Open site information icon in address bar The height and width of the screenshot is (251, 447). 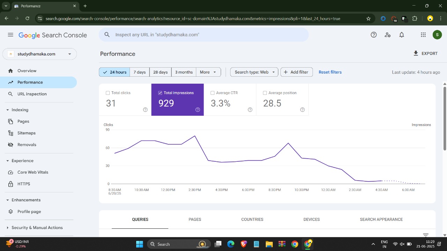point(39,18)
